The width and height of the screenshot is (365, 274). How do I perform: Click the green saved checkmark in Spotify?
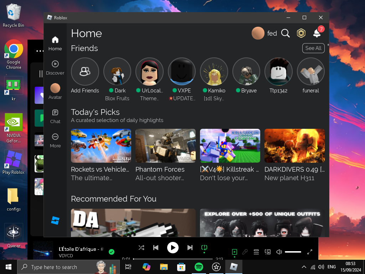pos(112,252)
